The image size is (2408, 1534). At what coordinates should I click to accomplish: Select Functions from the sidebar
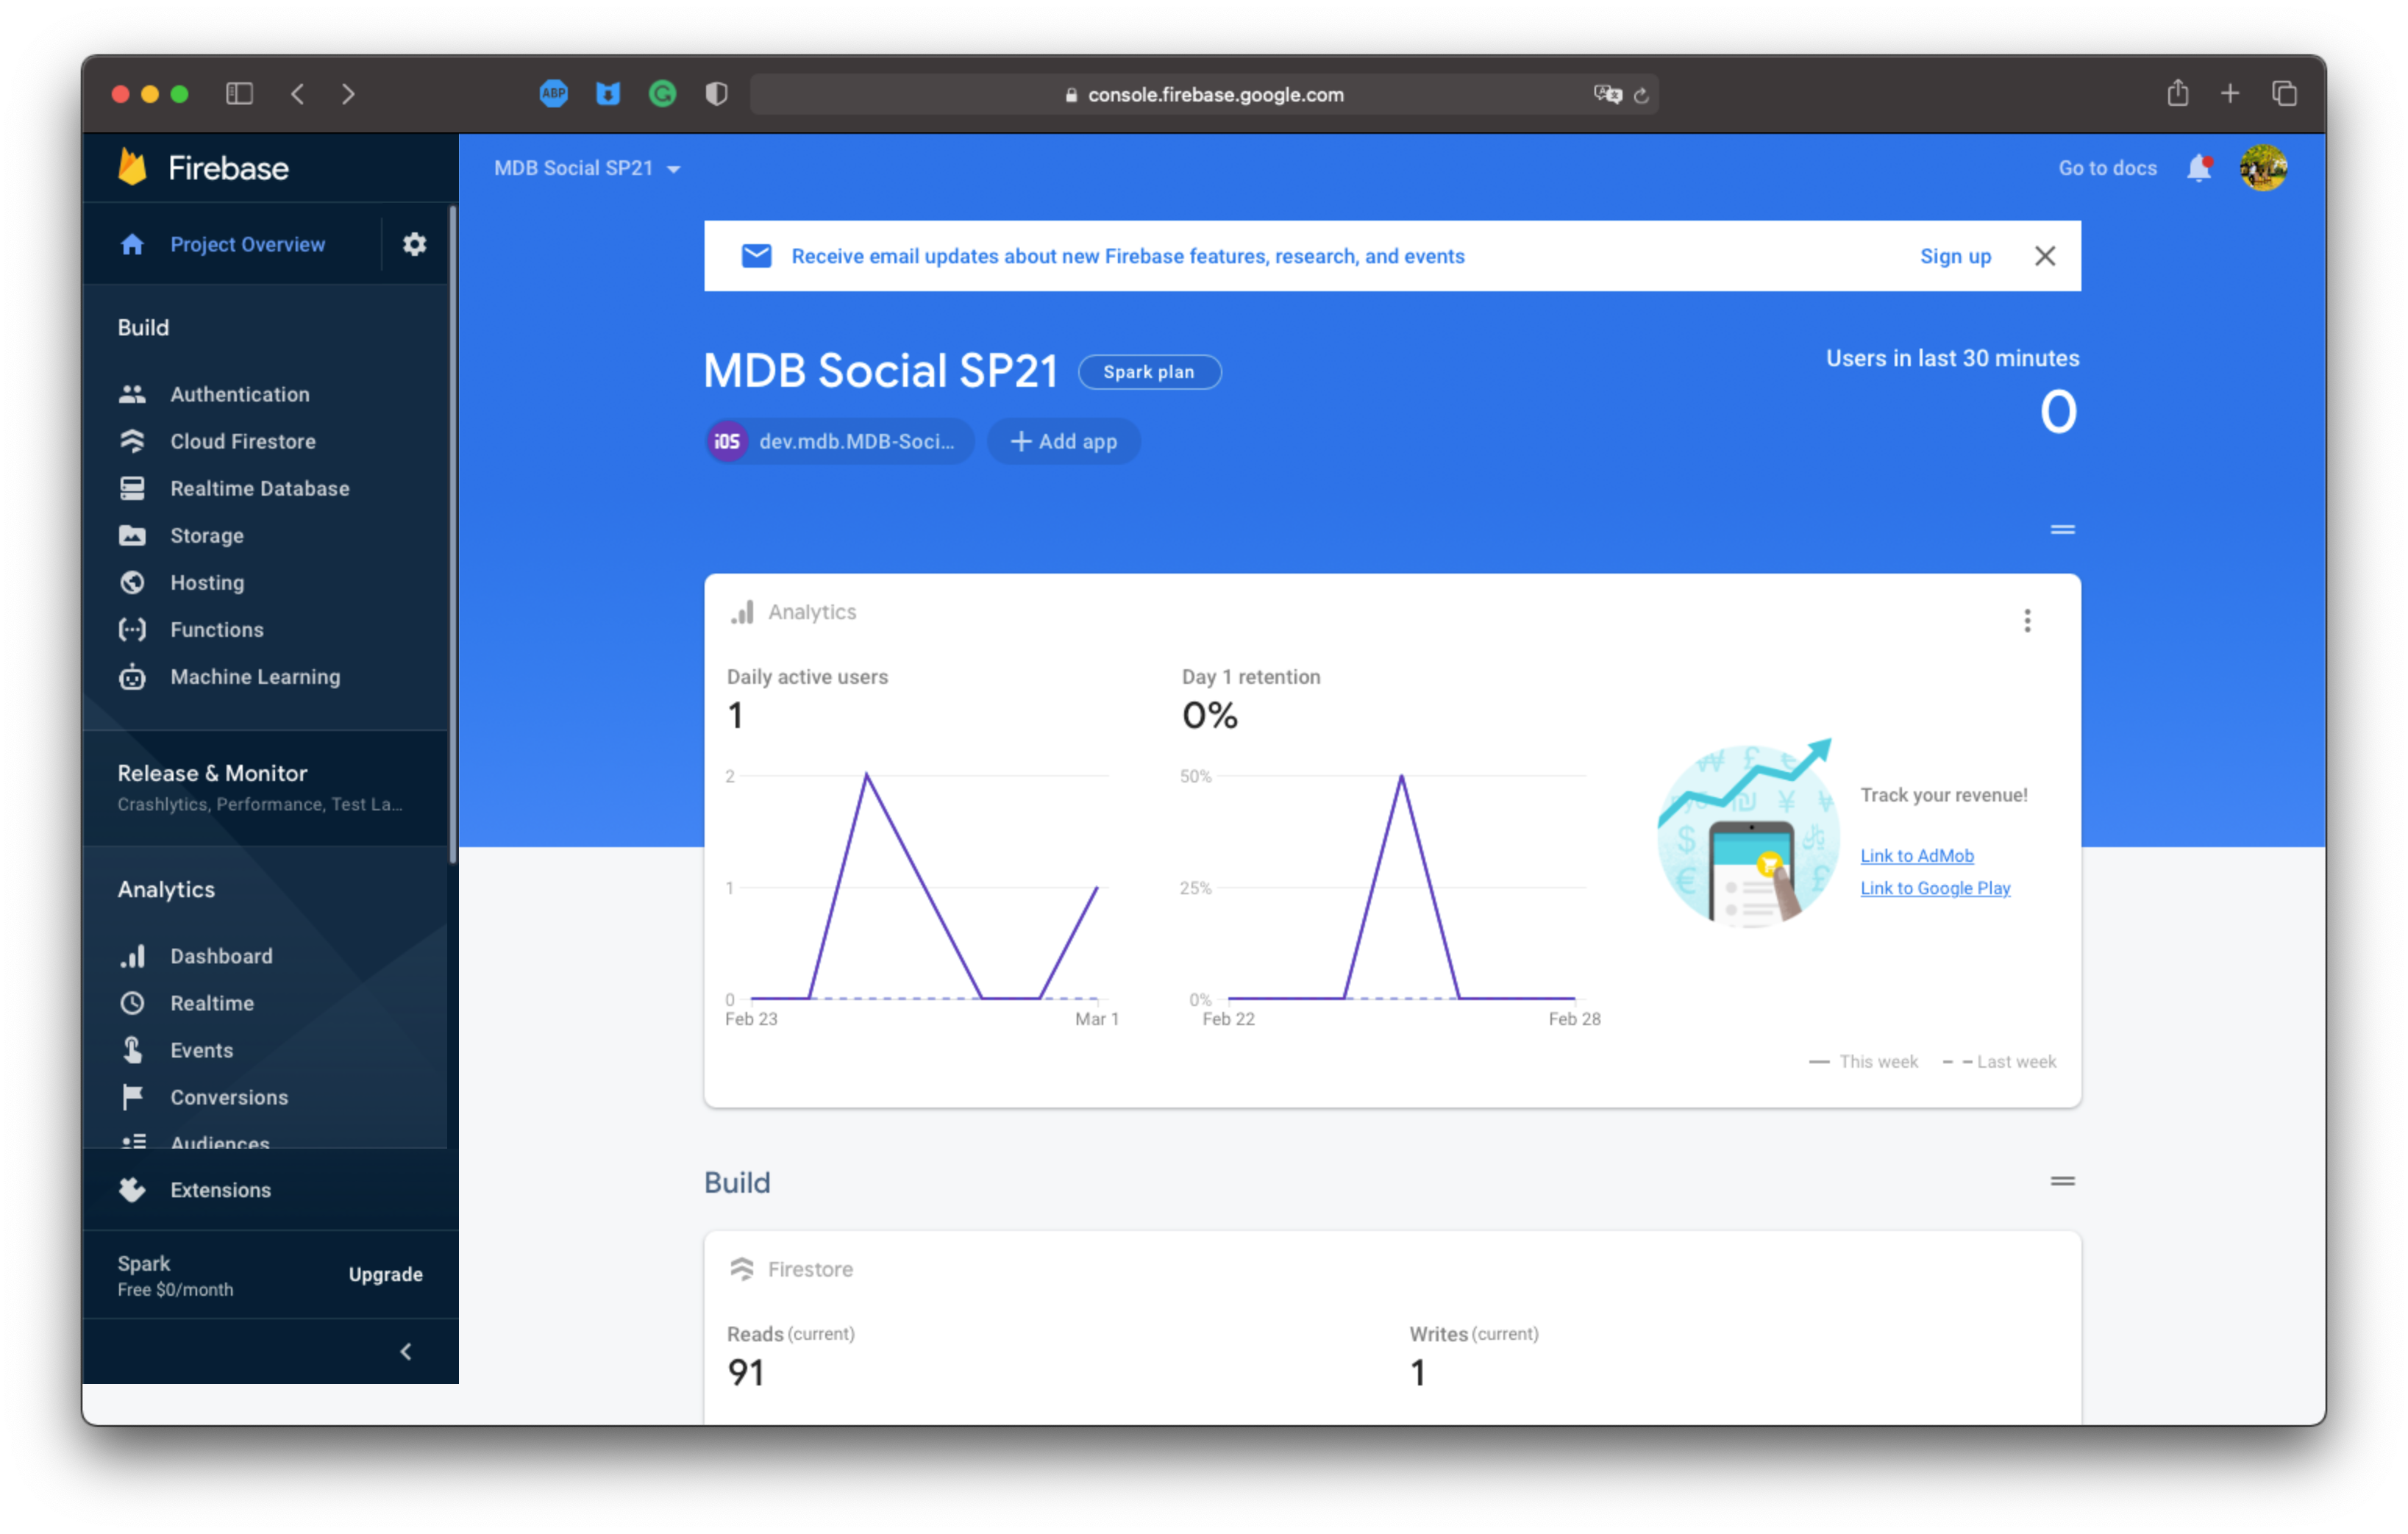pyautogui.click(x=217, y=629)
